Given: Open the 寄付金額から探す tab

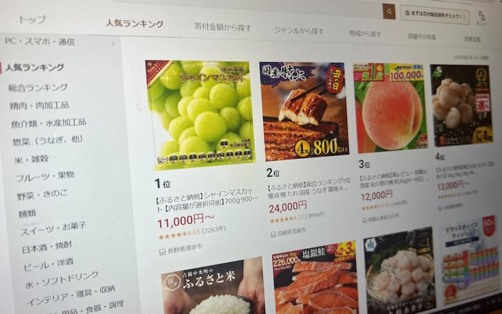Looking at the screenshot, I should (223, 27).
